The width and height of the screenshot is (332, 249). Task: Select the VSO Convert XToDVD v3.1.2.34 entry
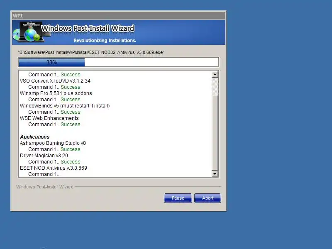tap(55, 81)
